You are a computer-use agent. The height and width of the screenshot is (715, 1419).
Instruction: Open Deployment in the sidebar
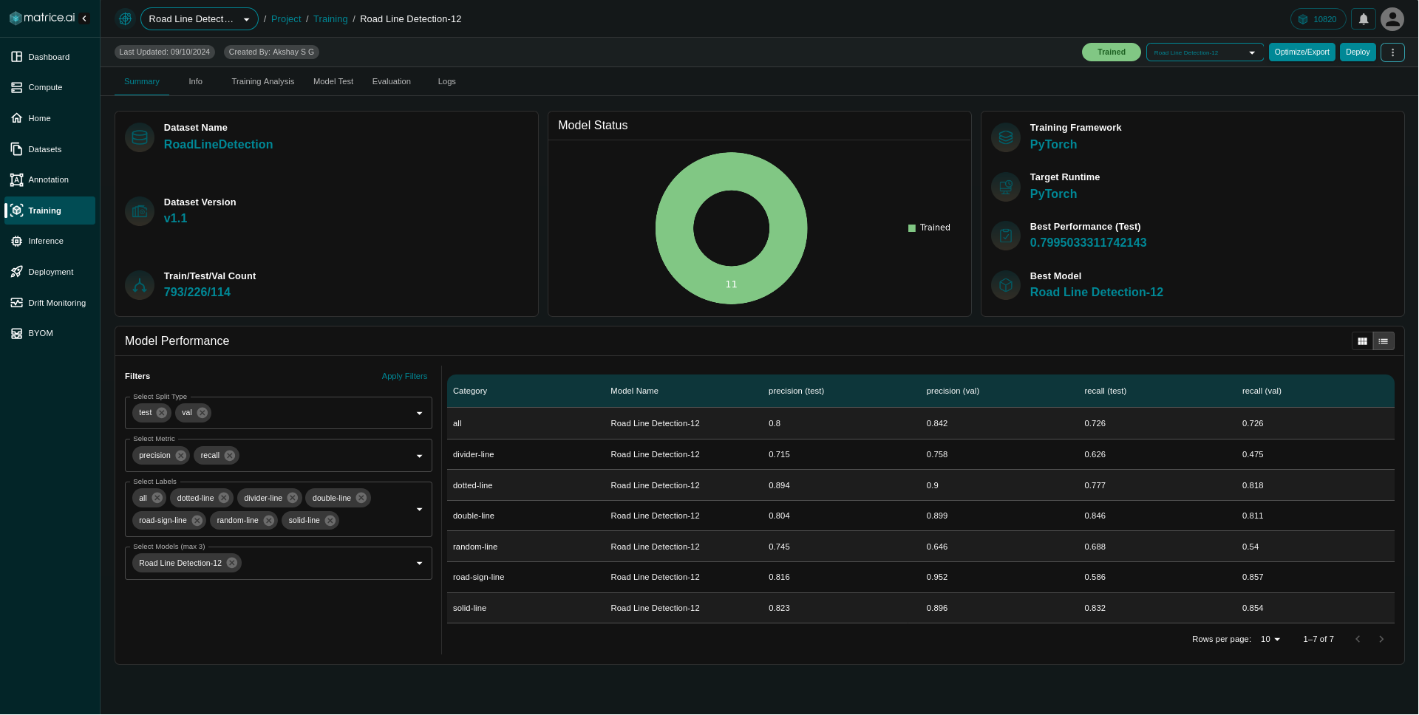[50, 272]
